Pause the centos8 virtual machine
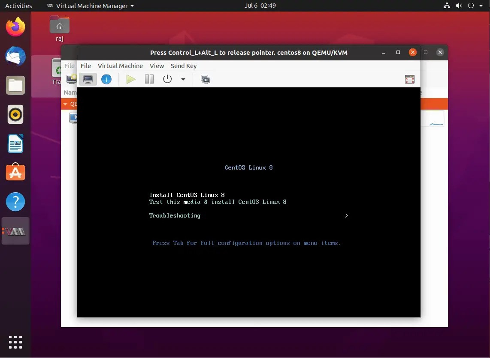The width and height of the screenshot is (490, 358). pos(149,79)
